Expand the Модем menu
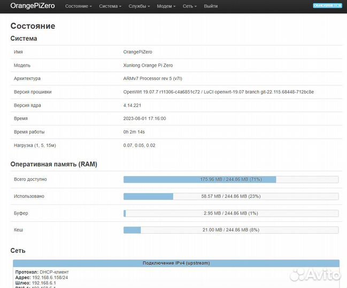The width and height of the screenshot is (347, 288). click(x=166, y=6)
